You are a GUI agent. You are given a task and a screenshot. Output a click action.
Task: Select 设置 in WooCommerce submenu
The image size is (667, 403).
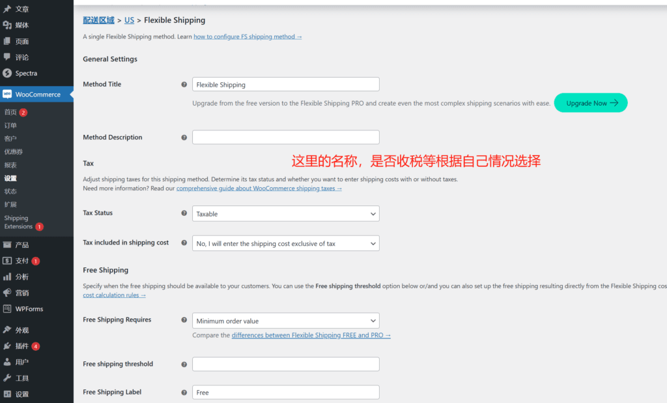point(10,179)
